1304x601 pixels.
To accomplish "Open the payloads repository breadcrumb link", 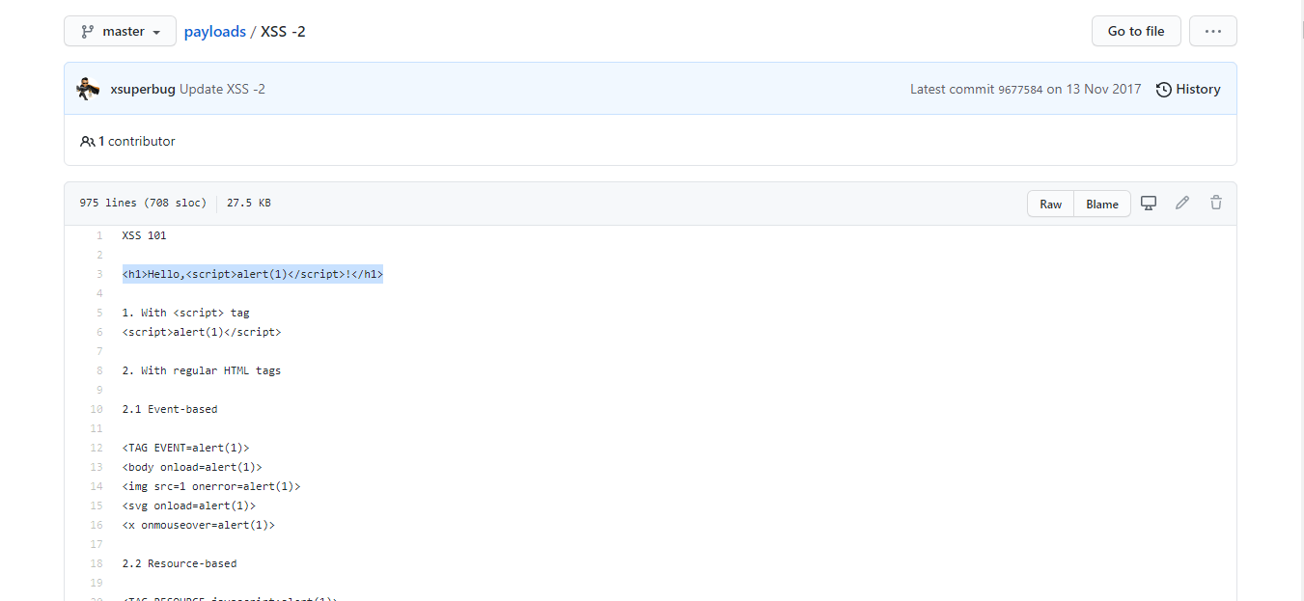I will click(x=215, y=31).
